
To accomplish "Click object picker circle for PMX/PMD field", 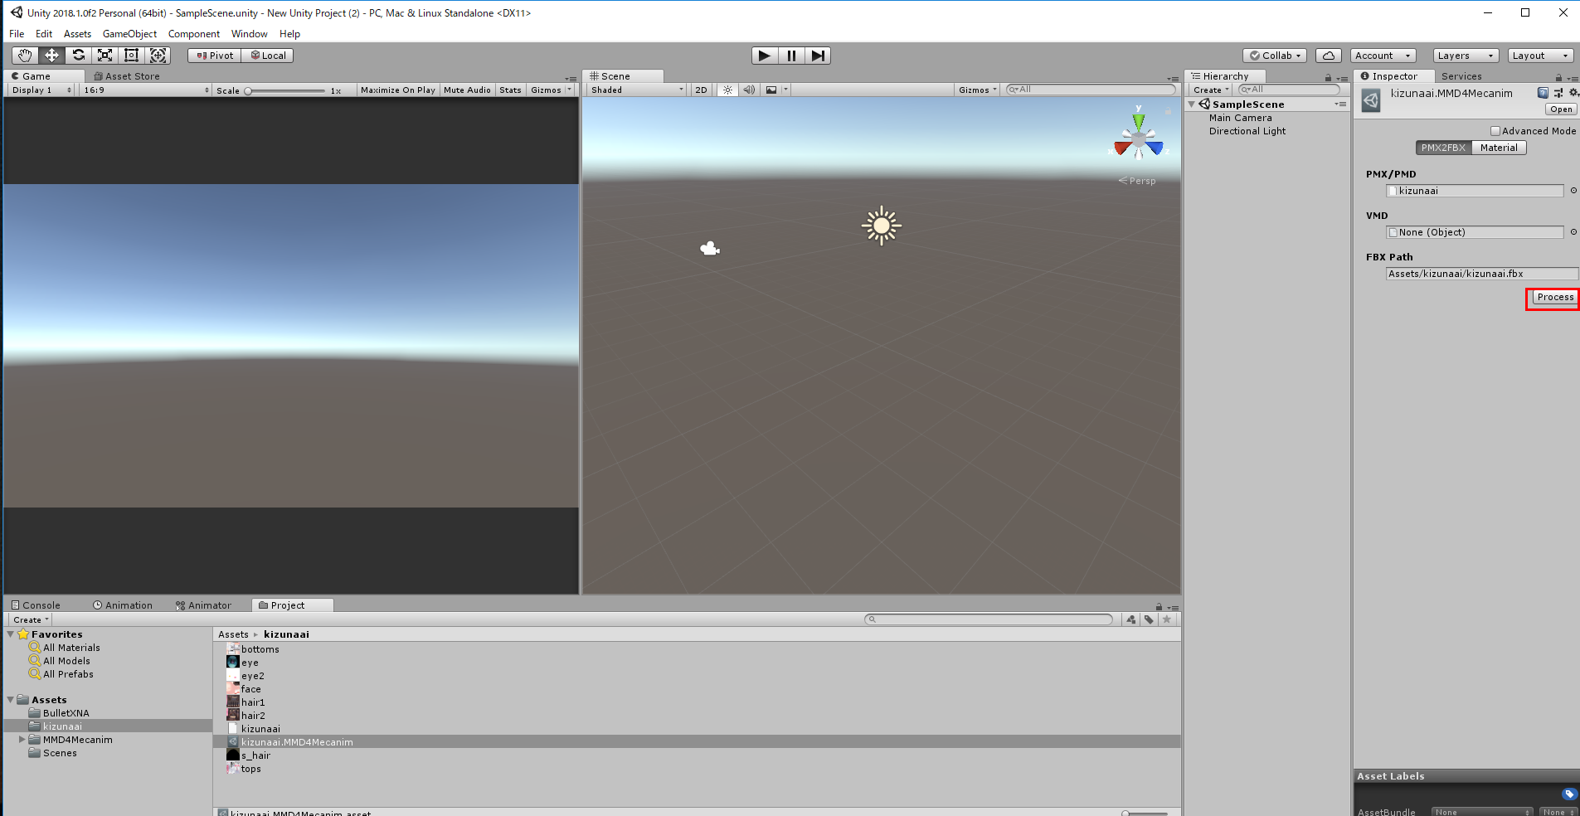I will (x=1573, y=191).
